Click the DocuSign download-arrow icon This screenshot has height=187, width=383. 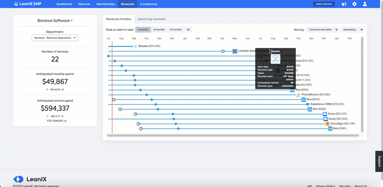click(x=328, y=124)
